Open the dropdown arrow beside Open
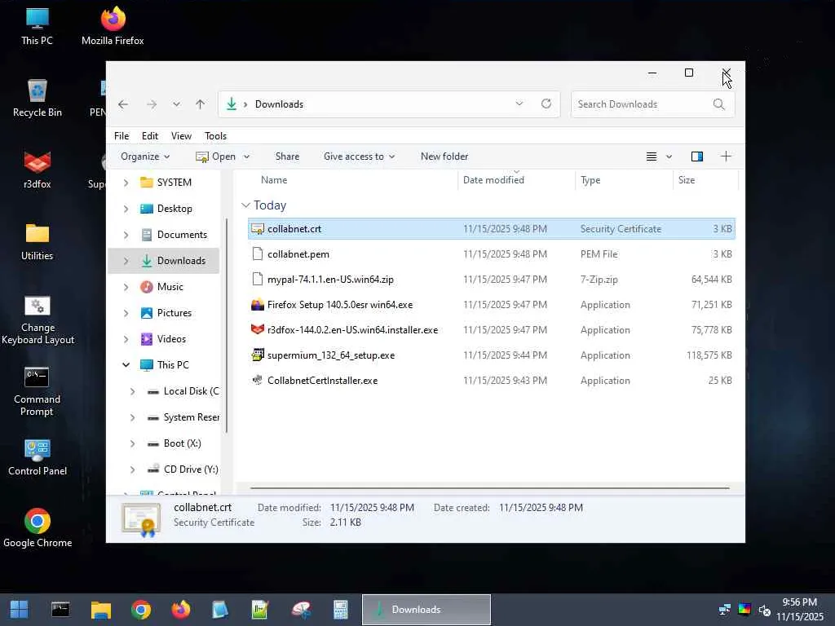Screen dimensions: 835x626 [246, 156]
